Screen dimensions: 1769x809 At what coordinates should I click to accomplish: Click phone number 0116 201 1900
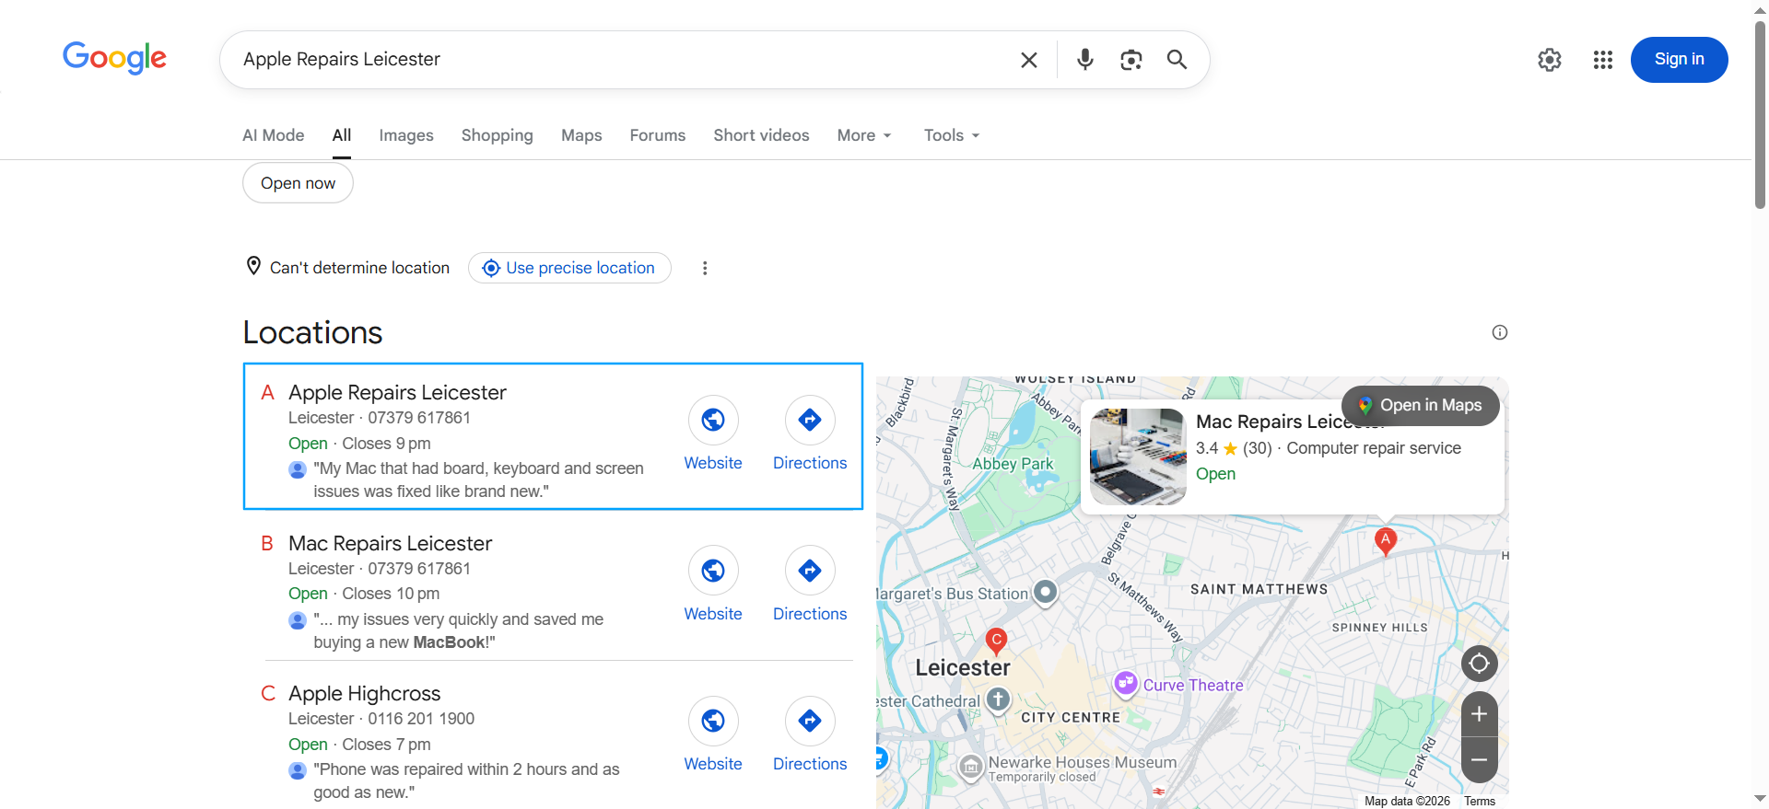click(x=421, y=719)
